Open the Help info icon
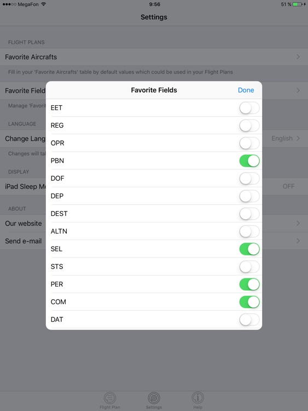308x411 pixels. tap(197, 398)
